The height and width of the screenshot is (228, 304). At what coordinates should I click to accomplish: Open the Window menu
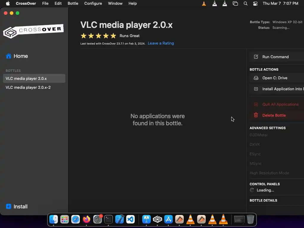point(115,4)
